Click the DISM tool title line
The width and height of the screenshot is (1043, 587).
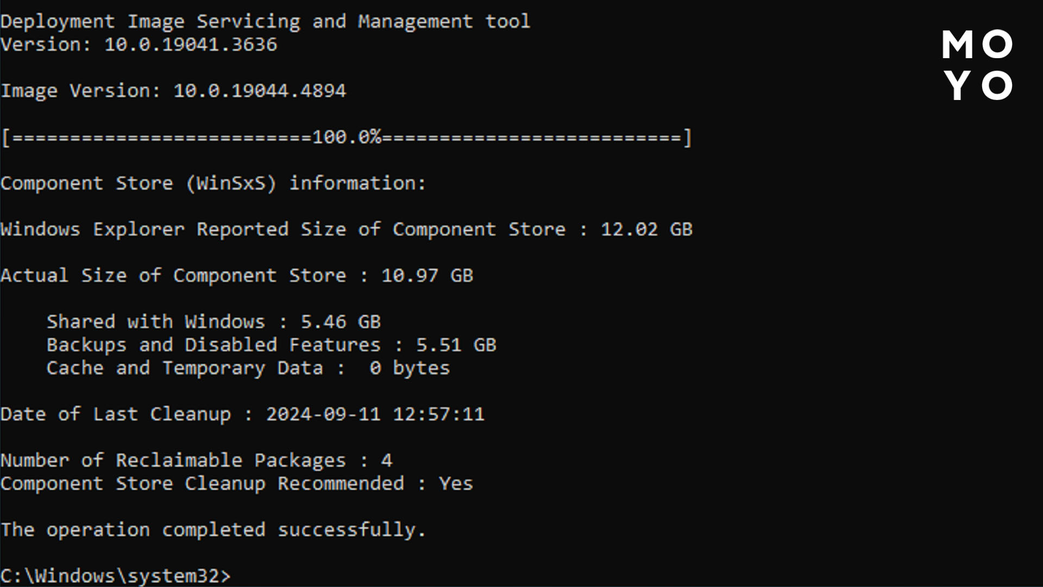coord(265,22)
